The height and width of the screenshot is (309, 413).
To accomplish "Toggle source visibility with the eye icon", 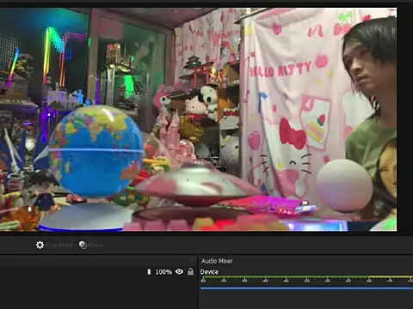I will point(179,271).
